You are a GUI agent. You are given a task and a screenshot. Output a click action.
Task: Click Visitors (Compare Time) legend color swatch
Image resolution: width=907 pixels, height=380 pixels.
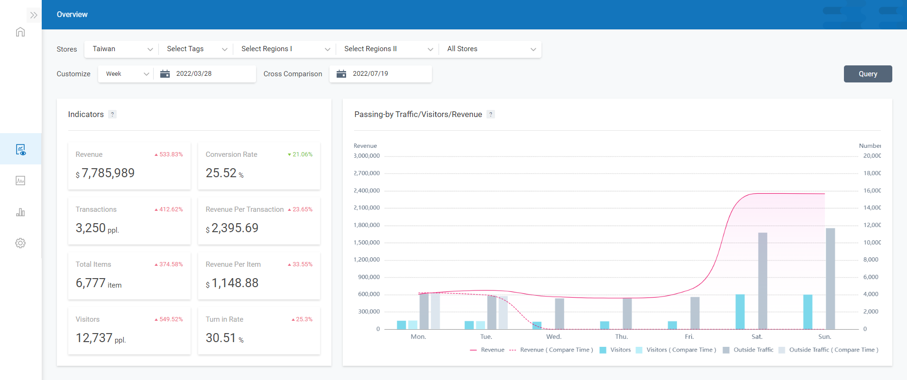pyautogui.click(x=639, y=350)
